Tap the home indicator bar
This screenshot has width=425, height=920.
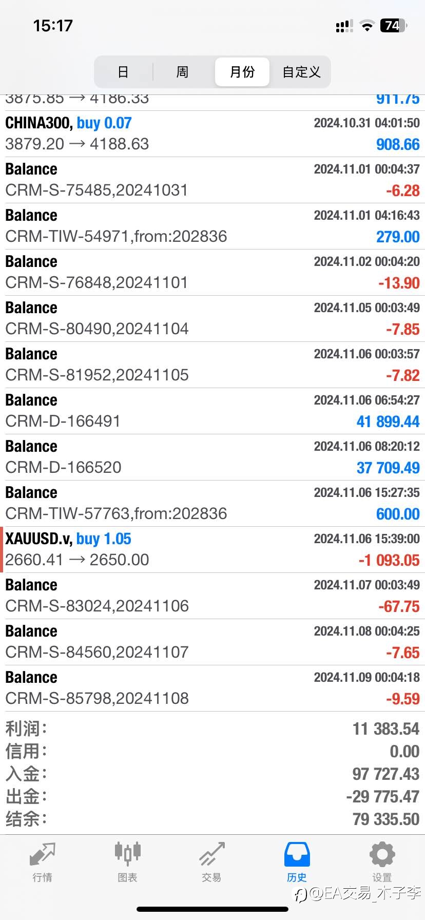pyautogui.click(x=212, y=909)
